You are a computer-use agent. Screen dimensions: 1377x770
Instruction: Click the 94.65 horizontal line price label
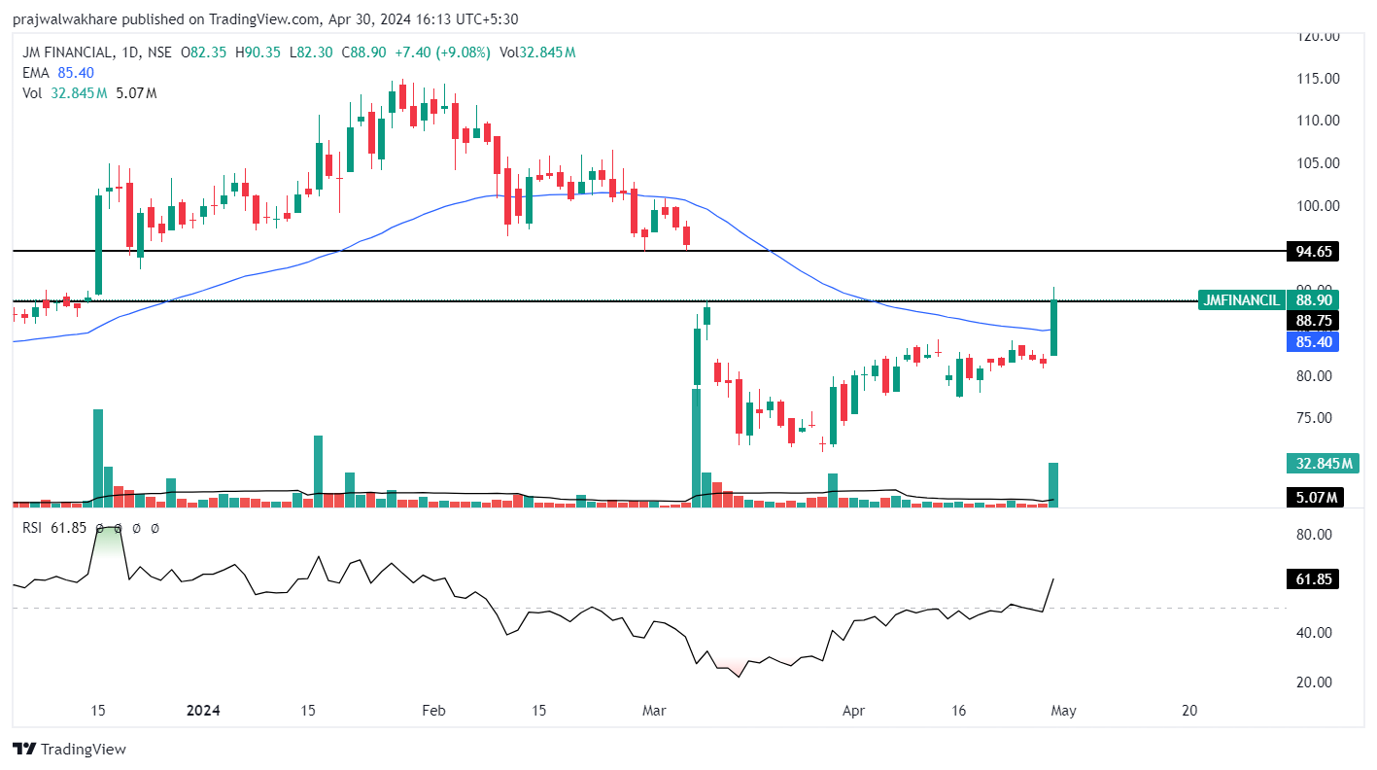tap(1313, 252)
